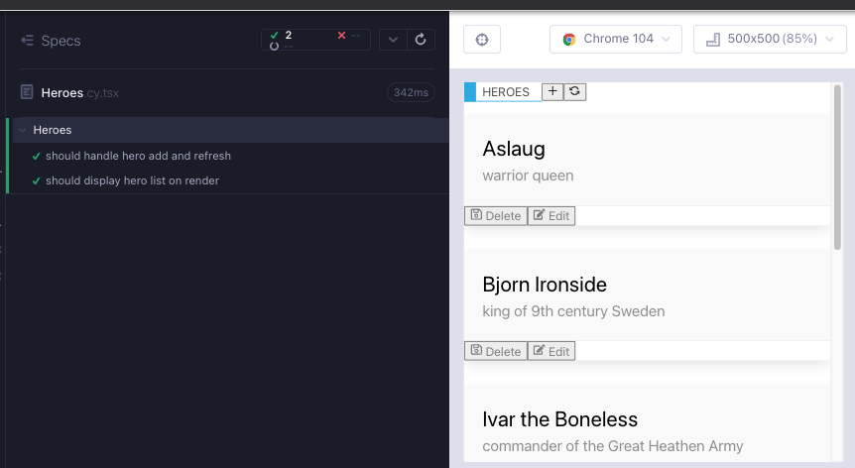This screenshot has height=468, width=855.
Task: Click the preview pane vertical scrollbar
Action: [x=837, y=168]
